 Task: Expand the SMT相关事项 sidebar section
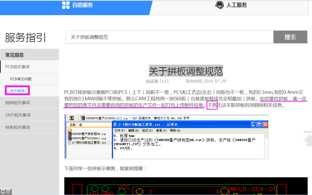(x=18, y=115)
